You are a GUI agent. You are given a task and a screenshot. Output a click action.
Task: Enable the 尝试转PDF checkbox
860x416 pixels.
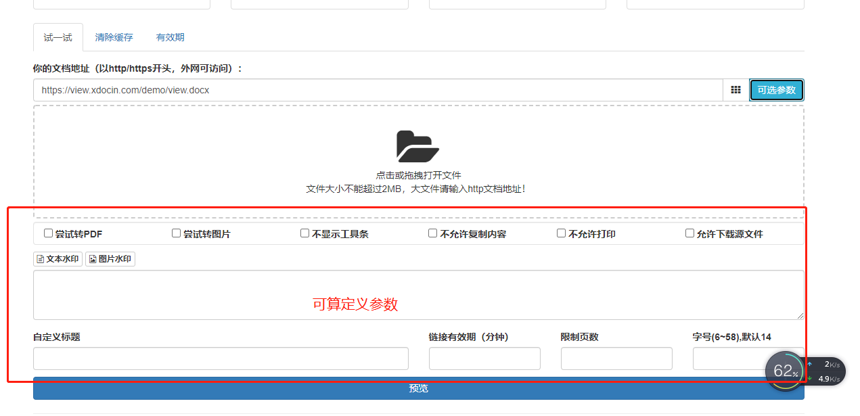(x=48, y=233)
